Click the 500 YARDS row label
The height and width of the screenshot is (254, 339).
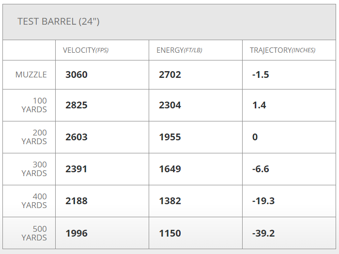(34, 233)
